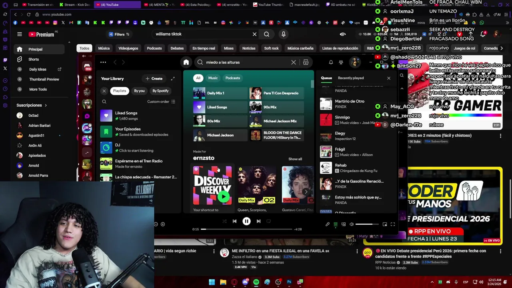The image size is (512, 288).
Task: Select the Soft rock chip
Action: click(271, 48)
